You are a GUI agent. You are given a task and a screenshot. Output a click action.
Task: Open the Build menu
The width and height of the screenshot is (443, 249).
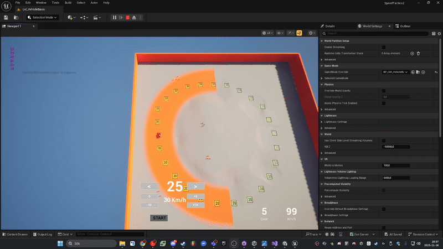coord(68,3)
